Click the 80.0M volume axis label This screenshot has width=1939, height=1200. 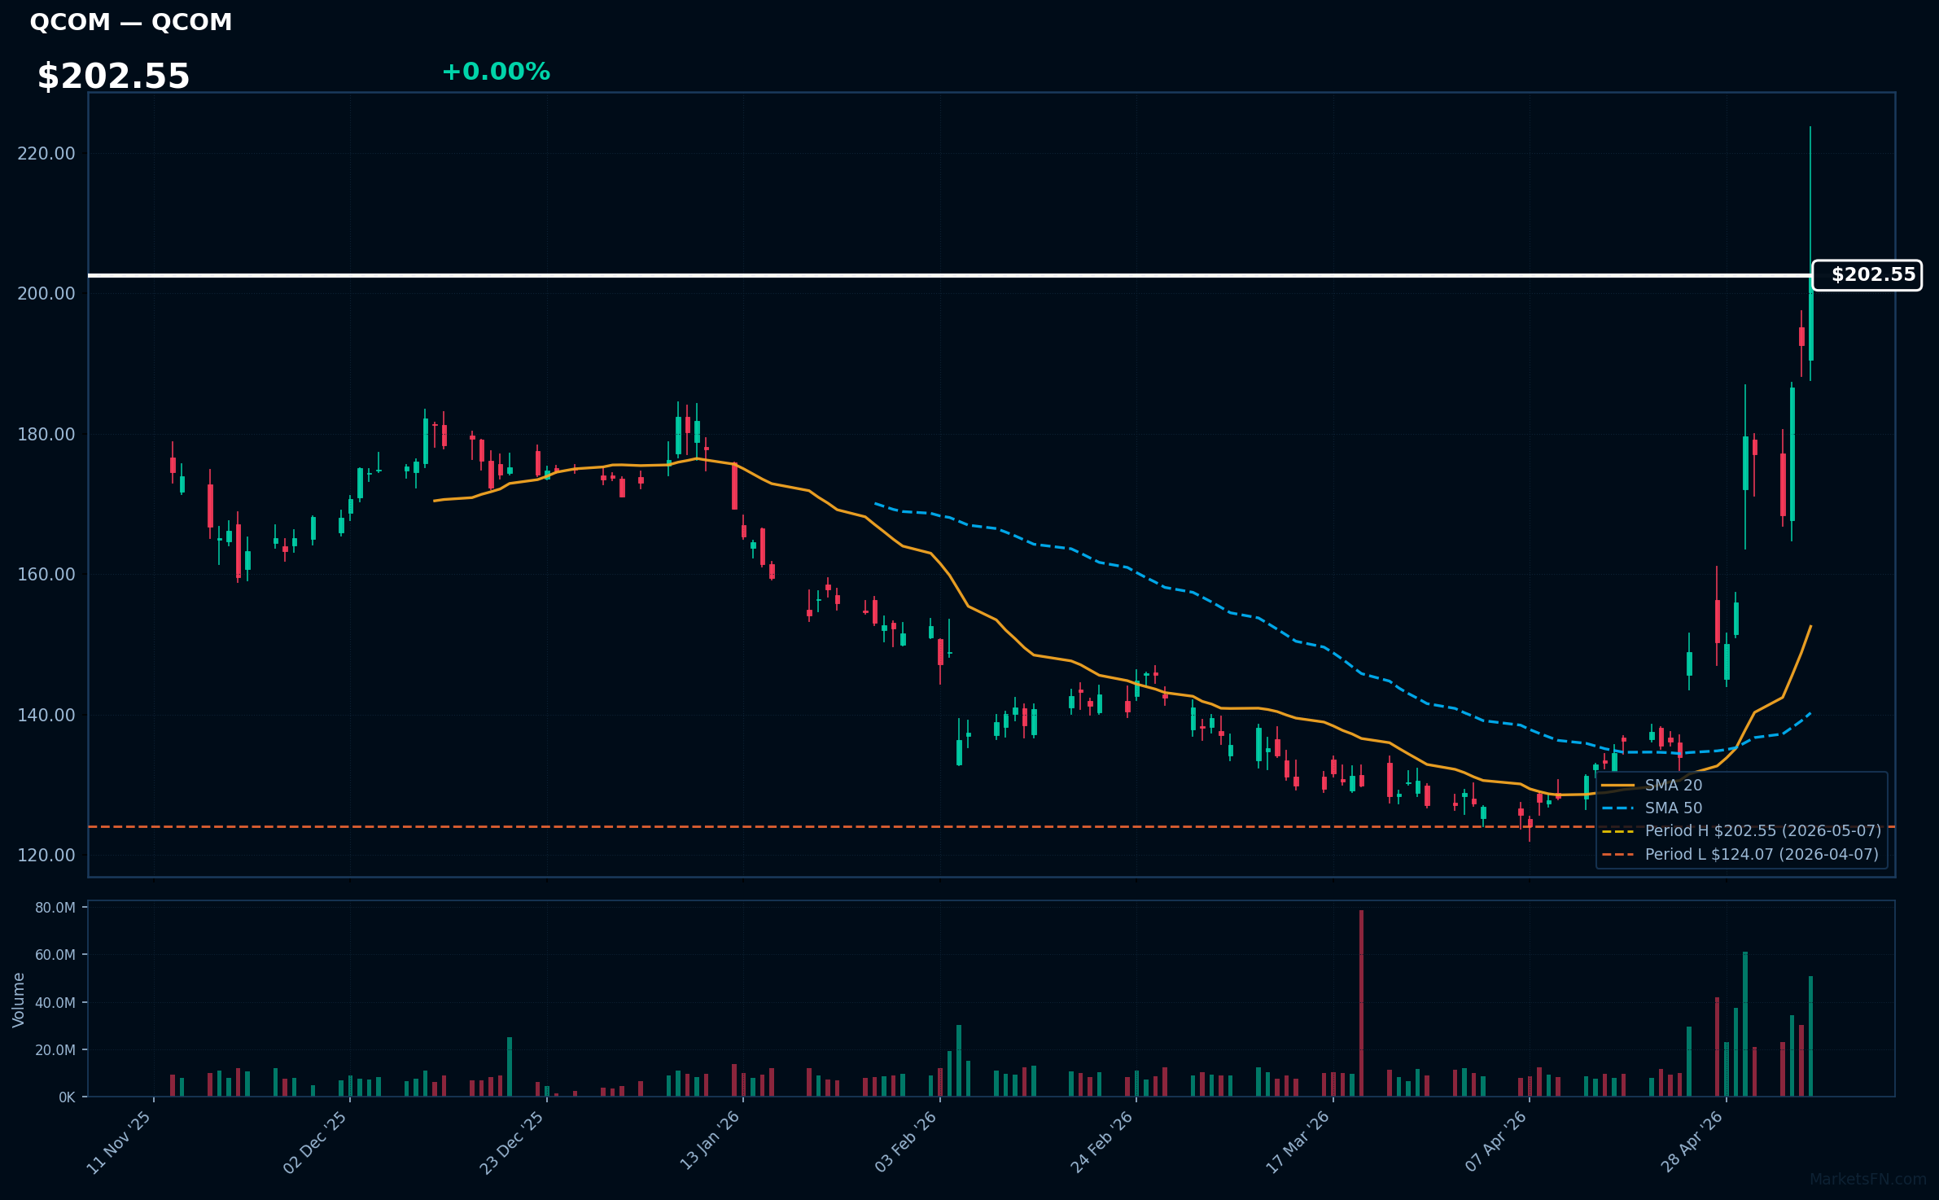[55, 908]
